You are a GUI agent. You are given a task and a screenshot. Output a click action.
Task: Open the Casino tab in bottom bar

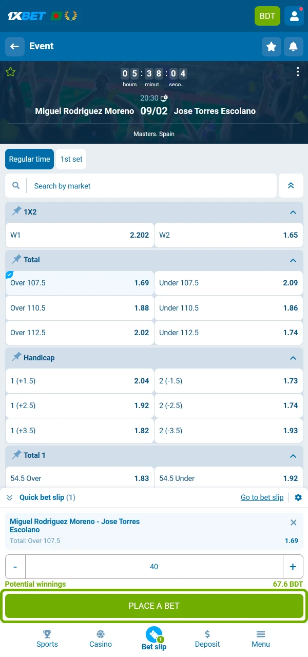[101, 639]
